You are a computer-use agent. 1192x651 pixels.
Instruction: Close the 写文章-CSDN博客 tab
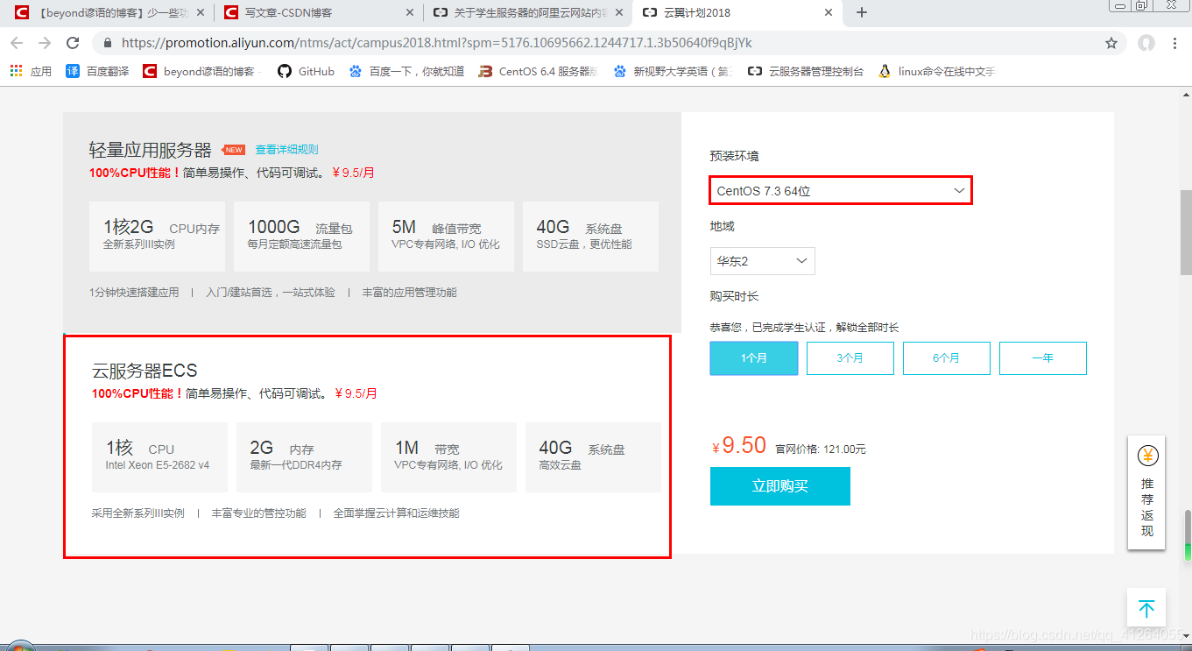(411, 12)
